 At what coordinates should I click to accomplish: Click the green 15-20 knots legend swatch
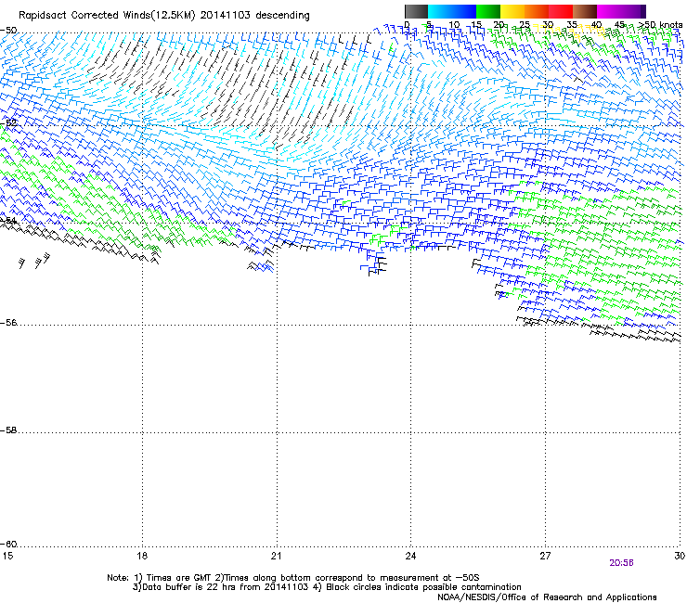pos(488,11)
